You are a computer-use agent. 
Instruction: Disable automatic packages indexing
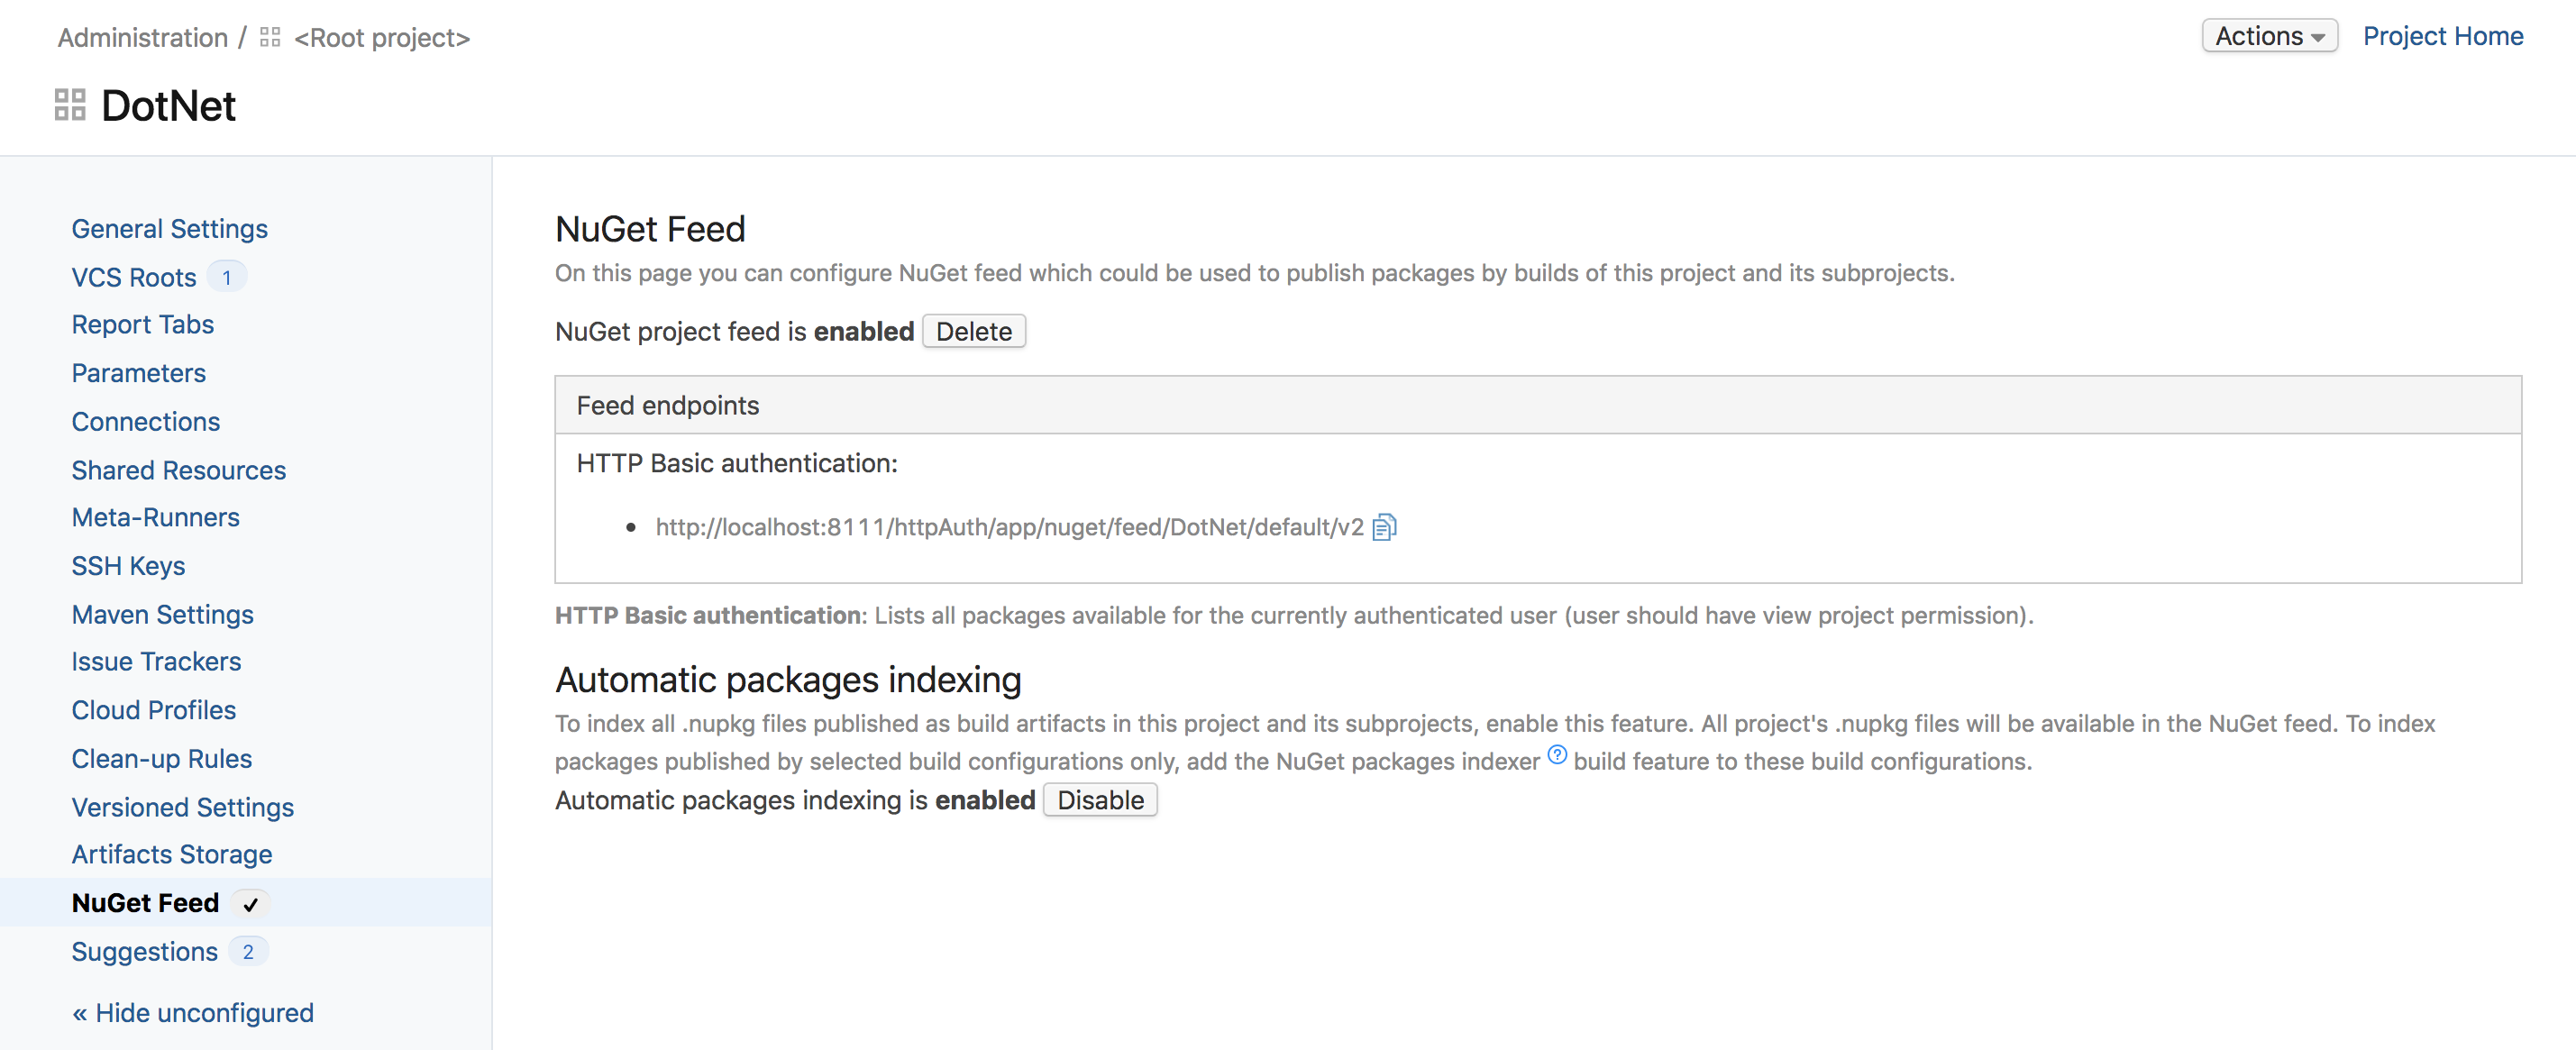pos(1099,800)
